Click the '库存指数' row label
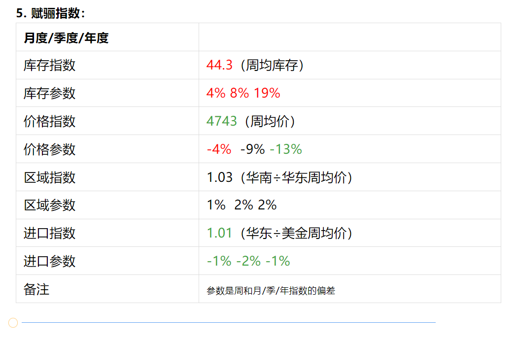 pyautogui.click(x=50, y=66)
